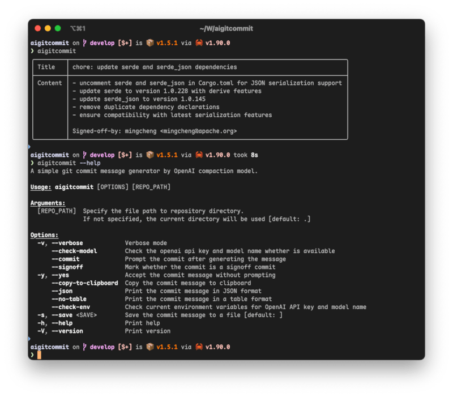Screen dimensions: 453x397
Task: Click the orange terminal cursor block
Action: pos(39,355)
